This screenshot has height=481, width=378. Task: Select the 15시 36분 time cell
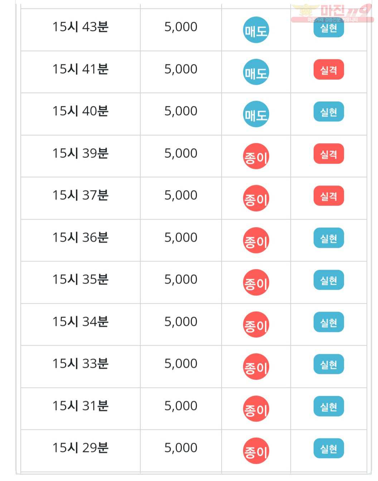[81, 240]
